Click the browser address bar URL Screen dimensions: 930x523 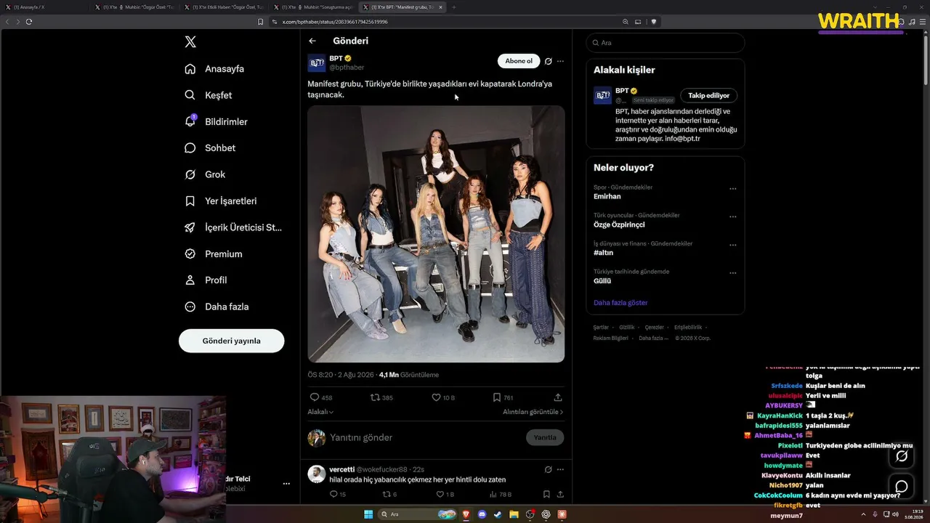335,22
